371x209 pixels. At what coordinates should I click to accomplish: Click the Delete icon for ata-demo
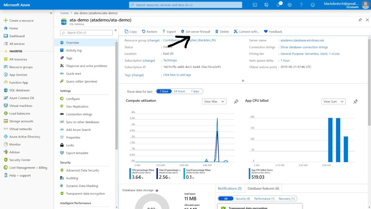pyautogui.click(x=222, y=31)
